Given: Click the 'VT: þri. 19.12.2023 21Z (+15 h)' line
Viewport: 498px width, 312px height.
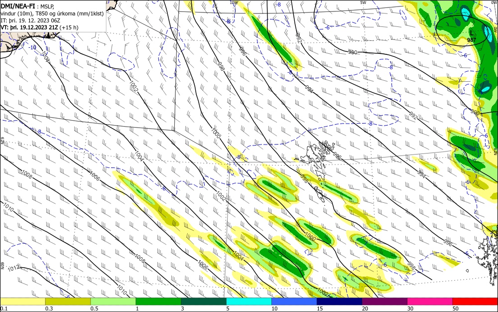Looking at the screenshot, I should [39, 27].
